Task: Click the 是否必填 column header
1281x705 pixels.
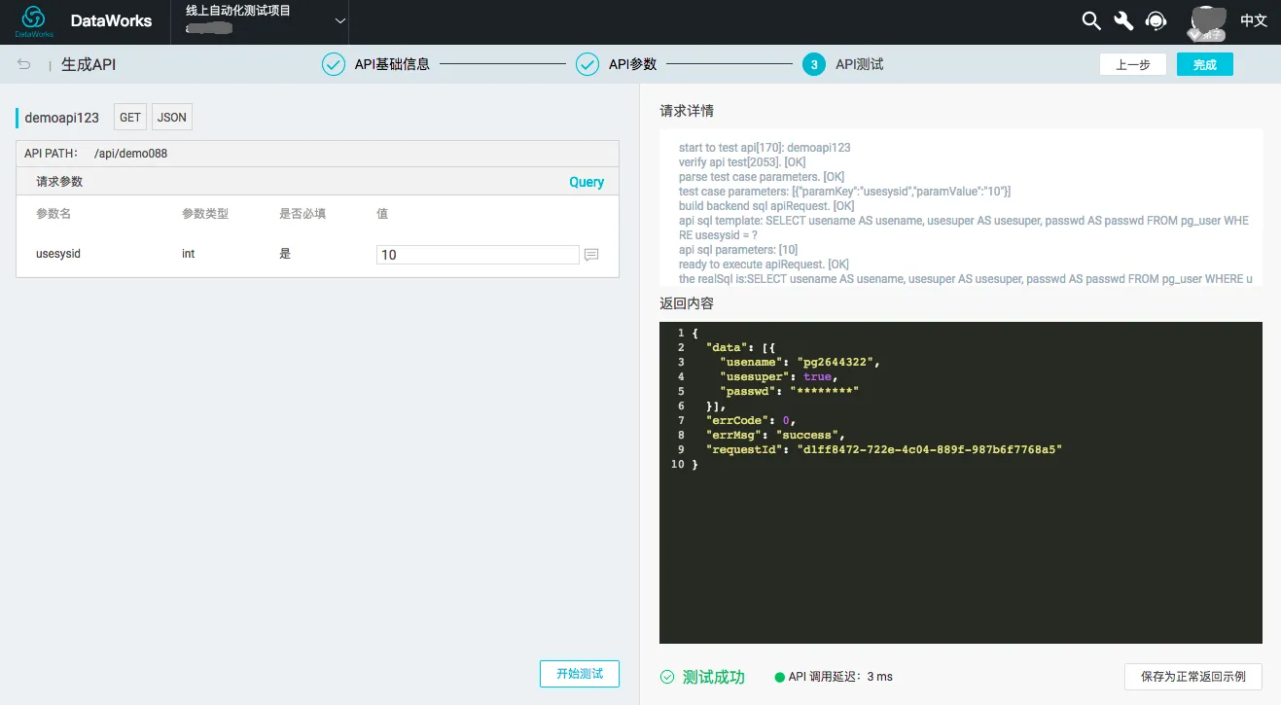Action: coord(302,213)
